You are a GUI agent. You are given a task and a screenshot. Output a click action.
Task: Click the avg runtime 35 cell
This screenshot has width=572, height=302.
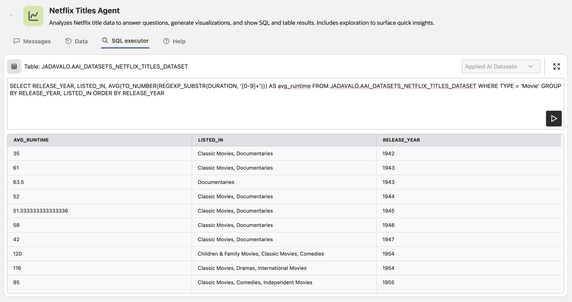click(99, 154)
